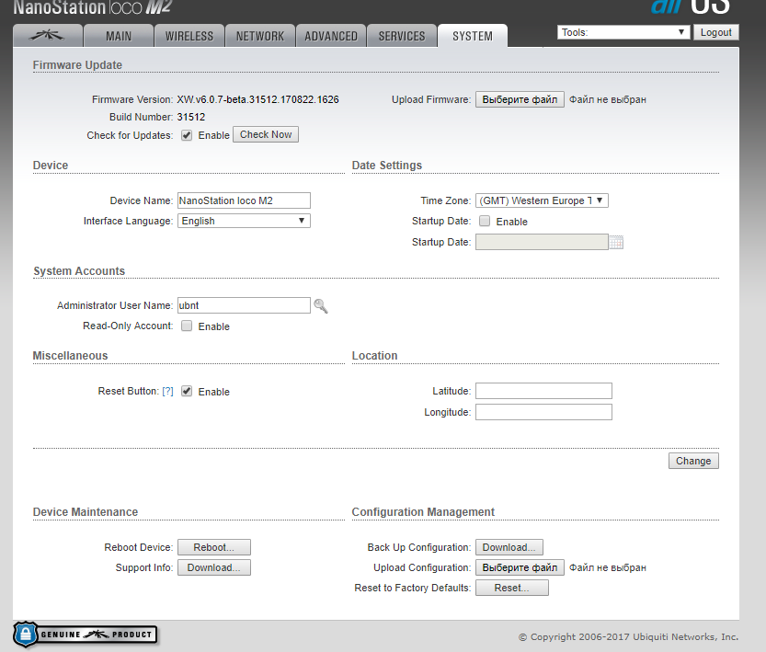The width and height of the screenshot is (766, 652).
Task: Go to the ADVANCED tab
Action: (331, 36)
